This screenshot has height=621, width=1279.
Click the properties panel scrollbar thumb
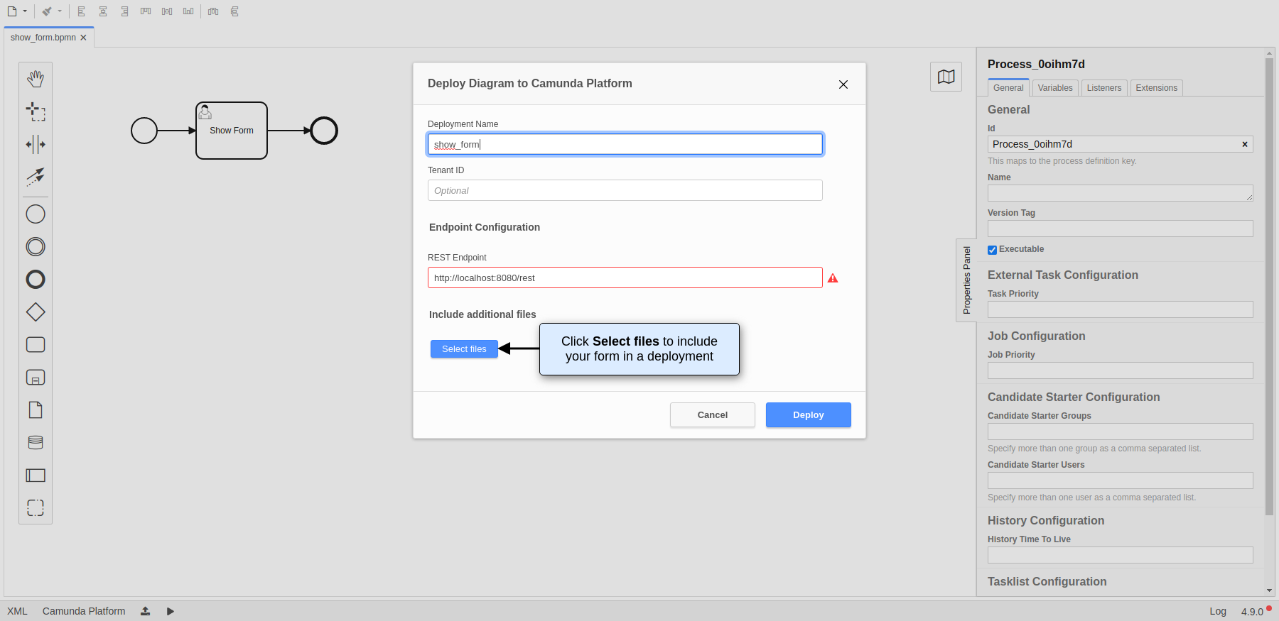tap(1270, 286)
